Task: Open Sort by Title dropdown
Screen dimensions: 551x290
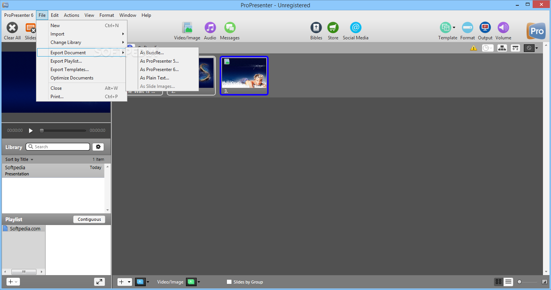Action: point(20,159)
